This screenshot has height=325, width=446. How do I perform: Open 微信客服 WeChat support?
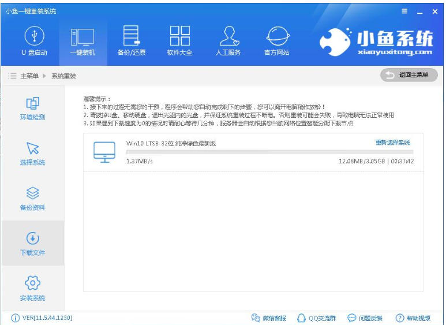pos(268,318)
